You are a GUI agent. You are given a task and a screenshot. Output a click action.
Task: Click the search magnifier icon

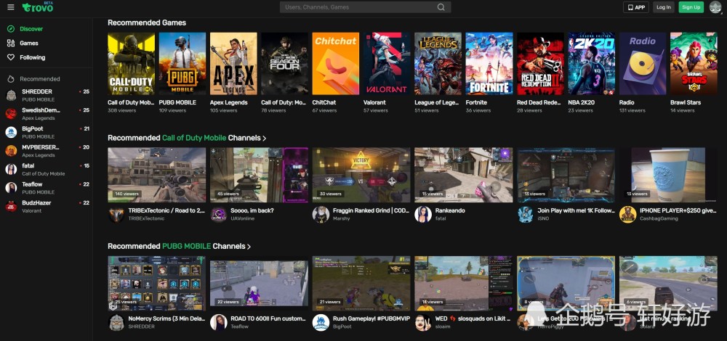(441, 7)
